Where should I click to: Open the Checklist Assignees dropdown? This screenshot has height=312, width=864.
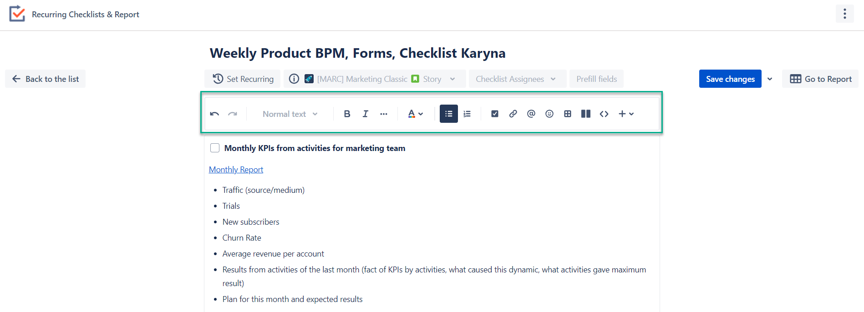point(518,79)
